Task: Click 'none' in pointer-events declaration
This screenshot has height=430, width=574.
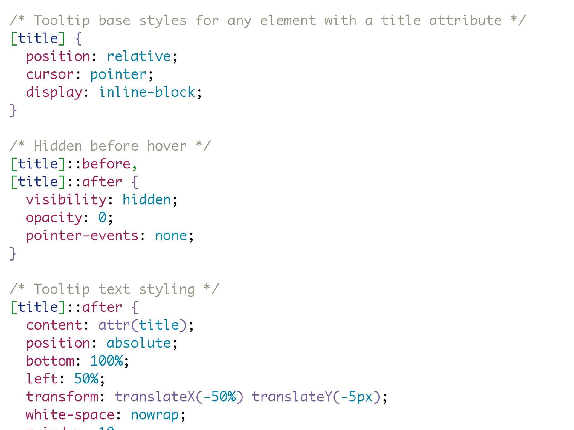Action: pos(171,236)
